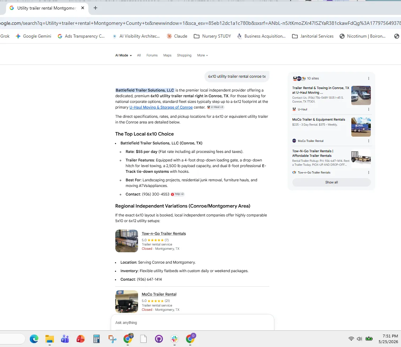Open Calculator from the taskbar
The image size is (401, 347).
tap(97, 339)
